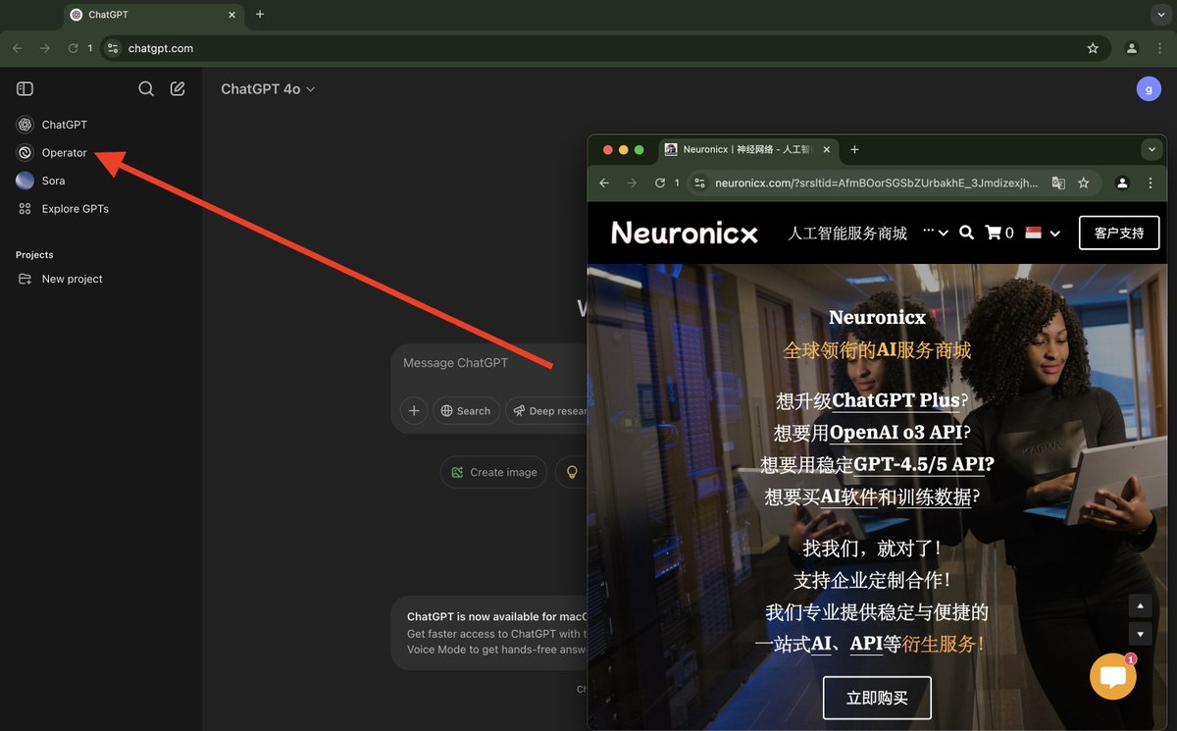1177x731 pixels.
Task: Follow the ChatGPT Plus link on Neuronicx
Action: coord(896,400)
